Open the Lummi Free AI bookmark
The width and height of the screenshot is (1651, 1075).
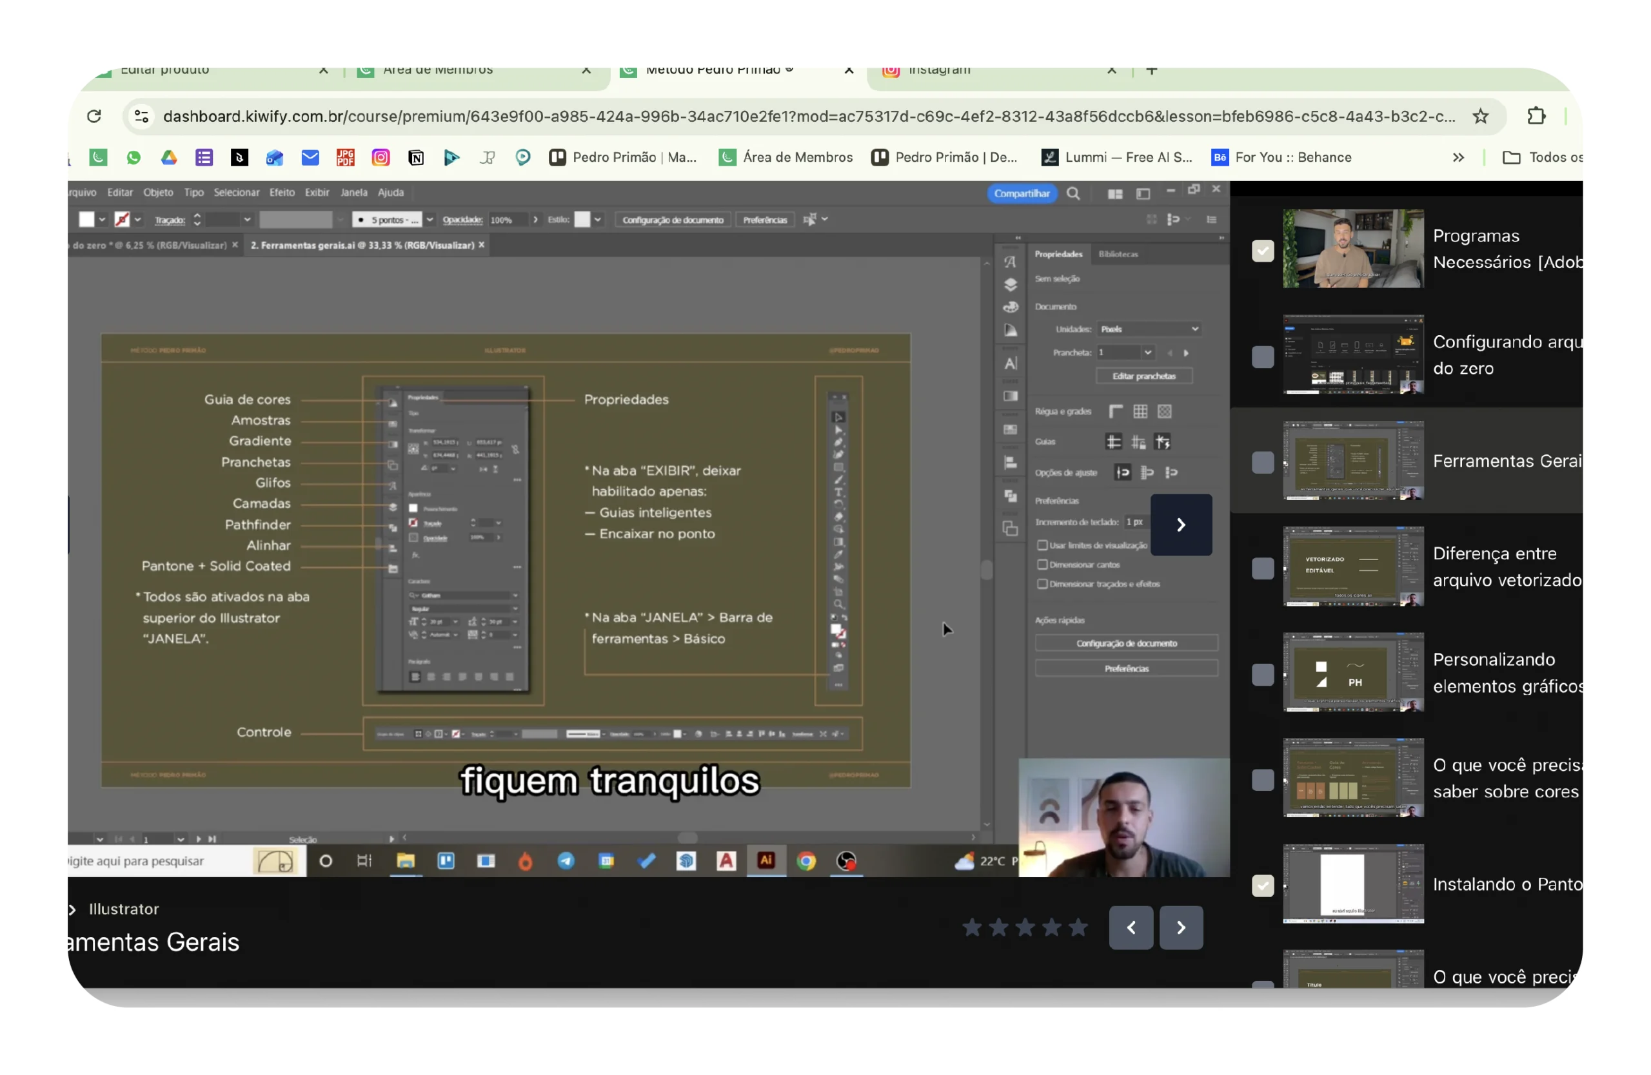point(1117,157)
